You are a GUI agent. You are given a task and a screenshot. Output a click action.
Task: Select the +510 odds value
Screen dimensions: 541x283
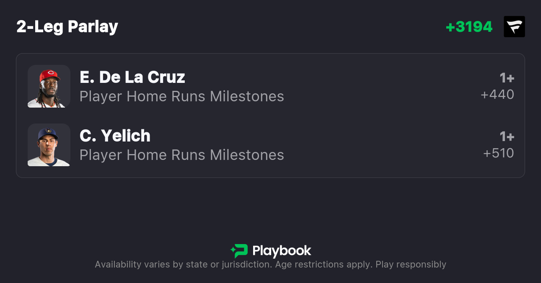click(499, 153)
